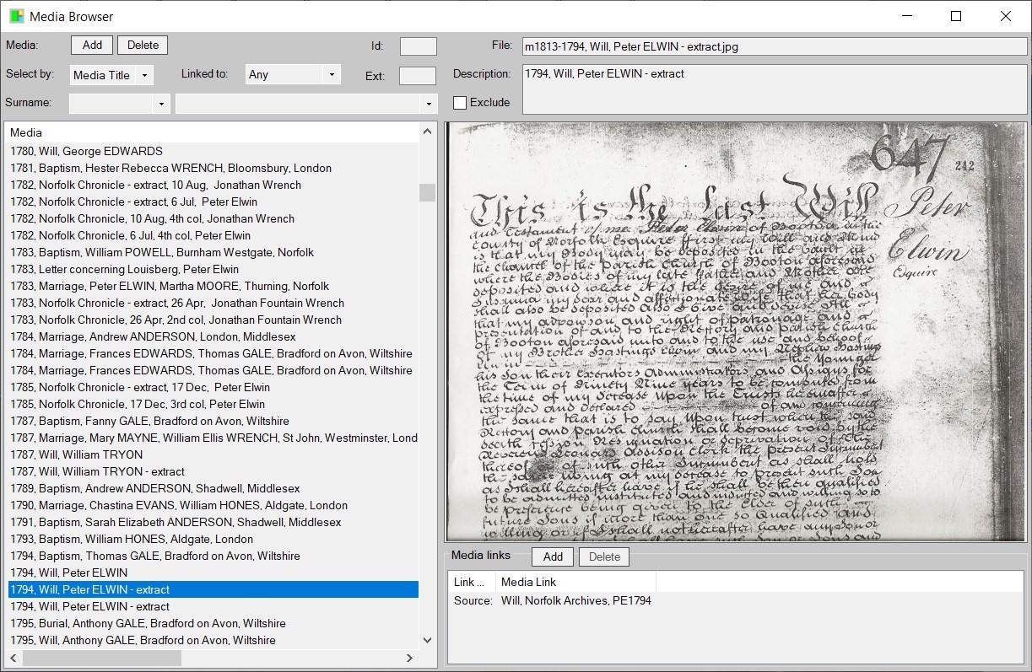Click the Add media button
The width and height of the screenshot is (1032, 672).
(x=92, y=46)
